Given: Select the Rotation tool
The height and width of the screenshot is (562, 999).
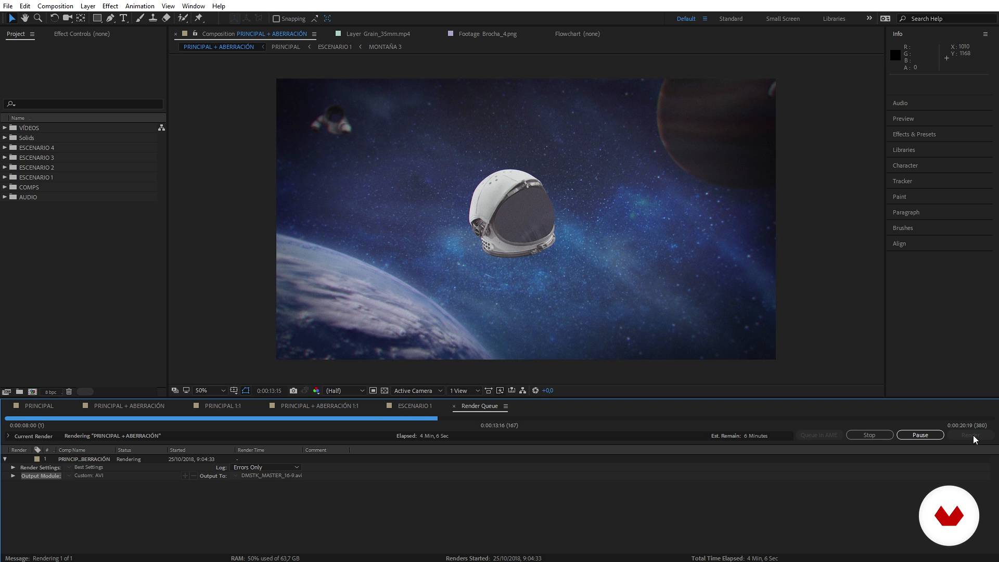Looking at the screenshot, I should coord(54,18).
